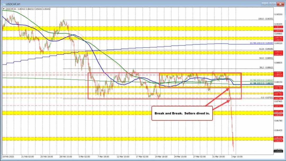Click the 50.0 - 0.88951 Fibonacci label
Image resolution: width=286 pixels, height=161 pixels.
(266, 58)
